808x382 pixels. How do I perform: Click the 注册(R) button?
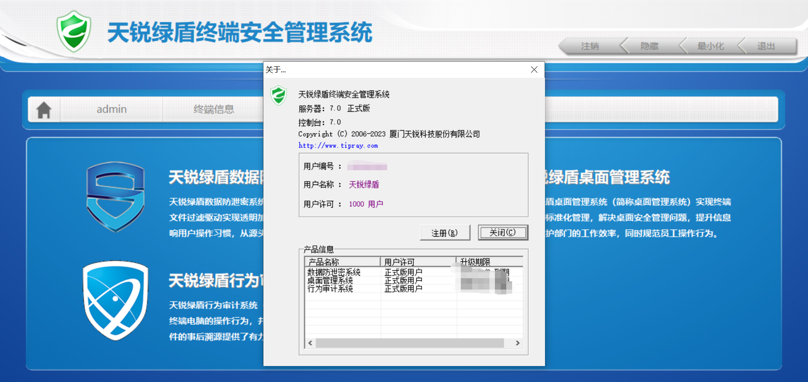pos(445,233)
